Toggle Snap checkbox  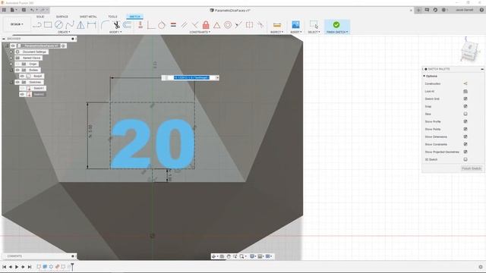[x=465, y=106]
